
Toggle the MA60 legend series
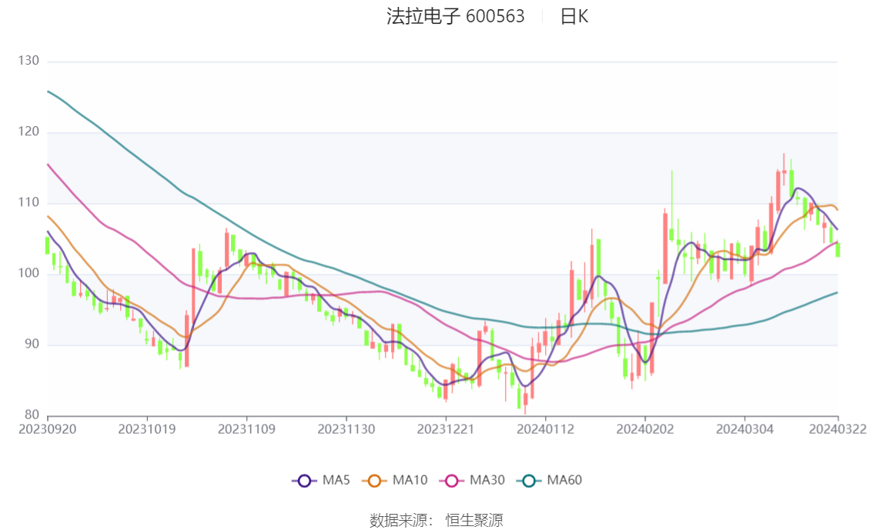coord(550,481)
